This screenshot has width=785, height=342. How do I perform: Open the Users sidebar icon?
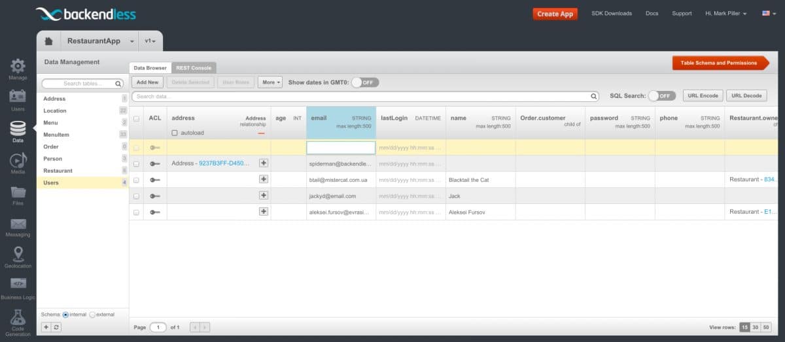[x=18, y=96]
